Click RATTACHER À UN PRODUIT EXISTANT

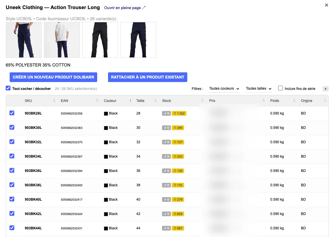coord(148,77)
